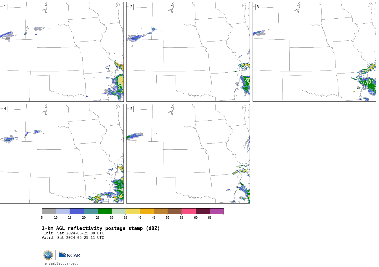The image size is (379, 267).
Task: Select the orange 40-45 dBZ swatch
Action: click(x=147, y=211)
